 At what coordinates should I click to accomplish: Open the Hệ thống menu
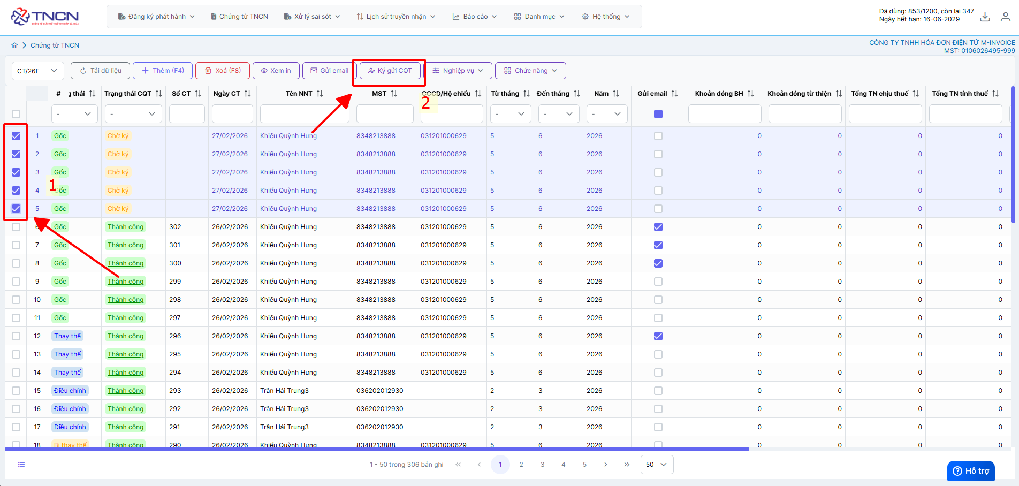605,17
